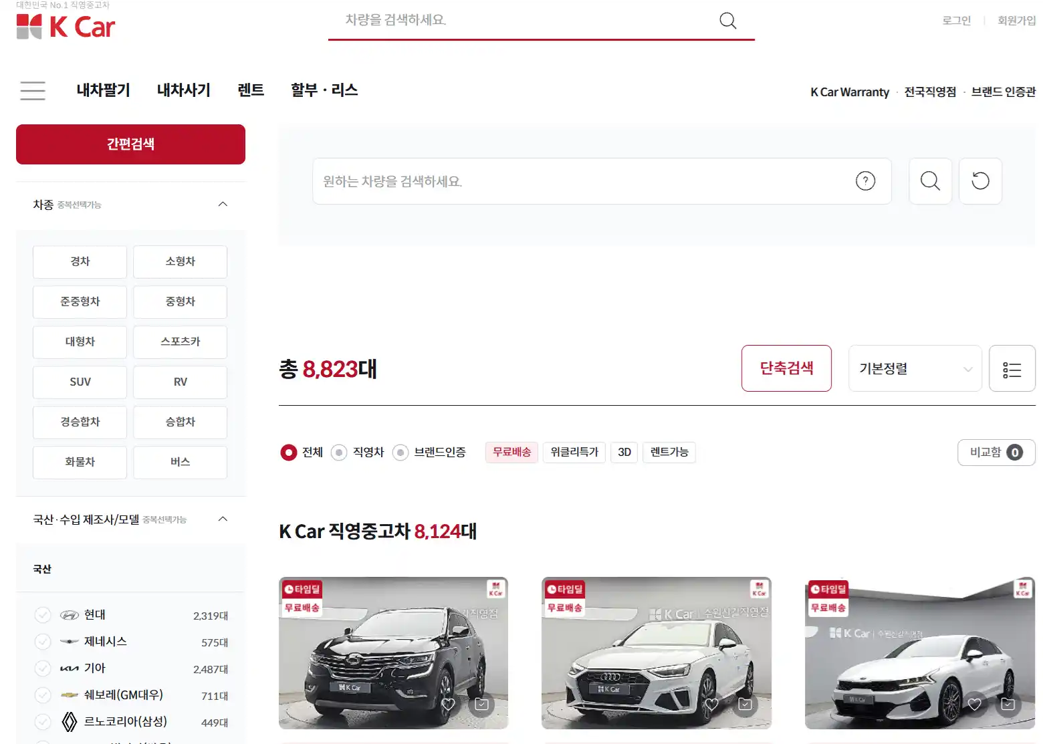Select the 버스 car type
This screenshot has height=744, width=1043.
click(180, 462)
